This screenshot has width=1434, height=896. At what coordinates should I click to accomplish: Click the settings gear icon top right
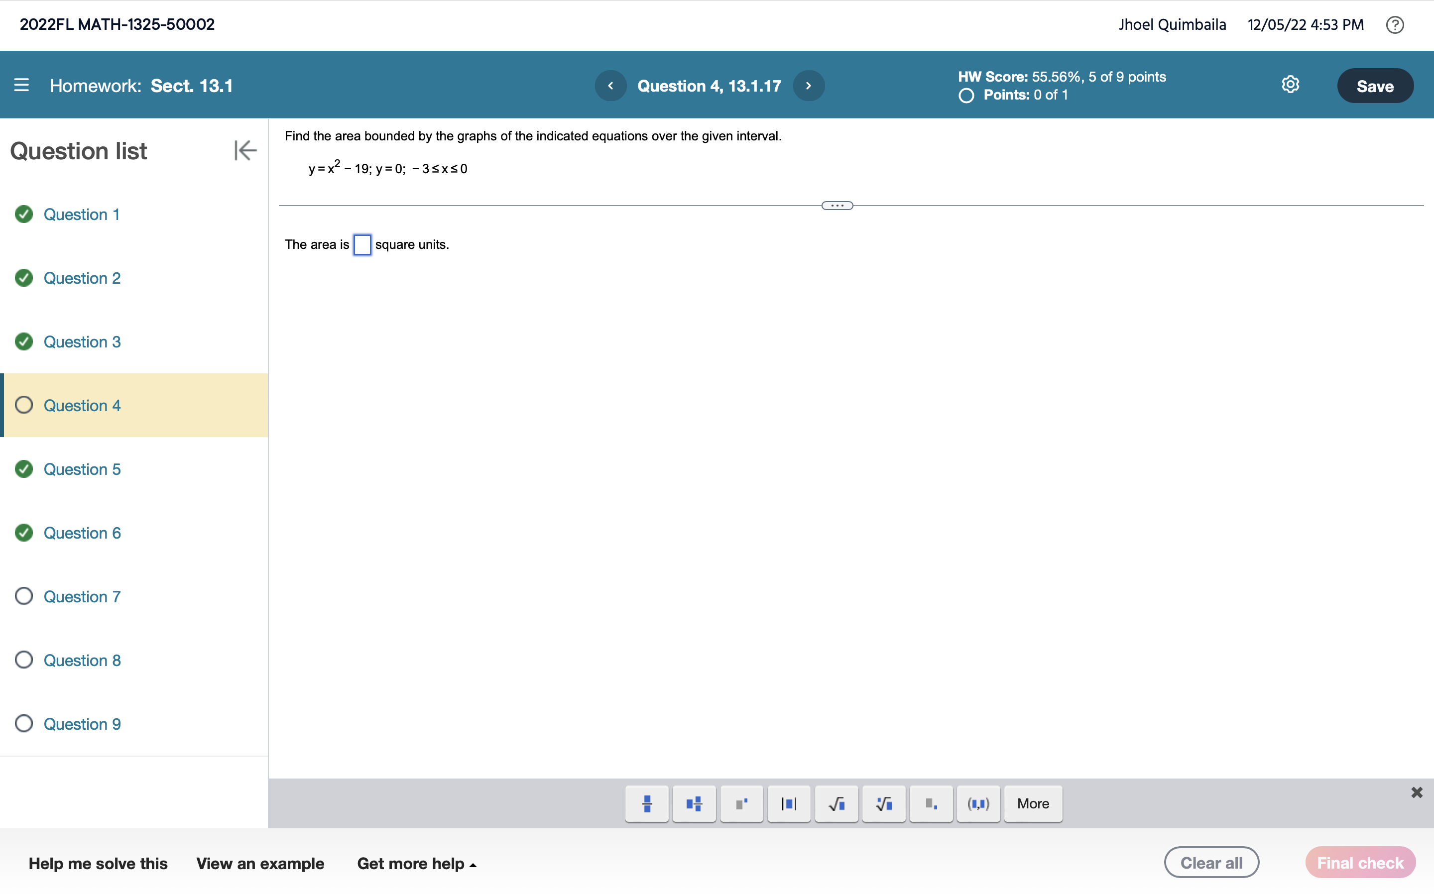click(x=1290, y=85)
